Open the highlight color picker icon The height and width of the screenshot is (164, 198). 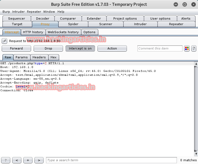(187, 48)
